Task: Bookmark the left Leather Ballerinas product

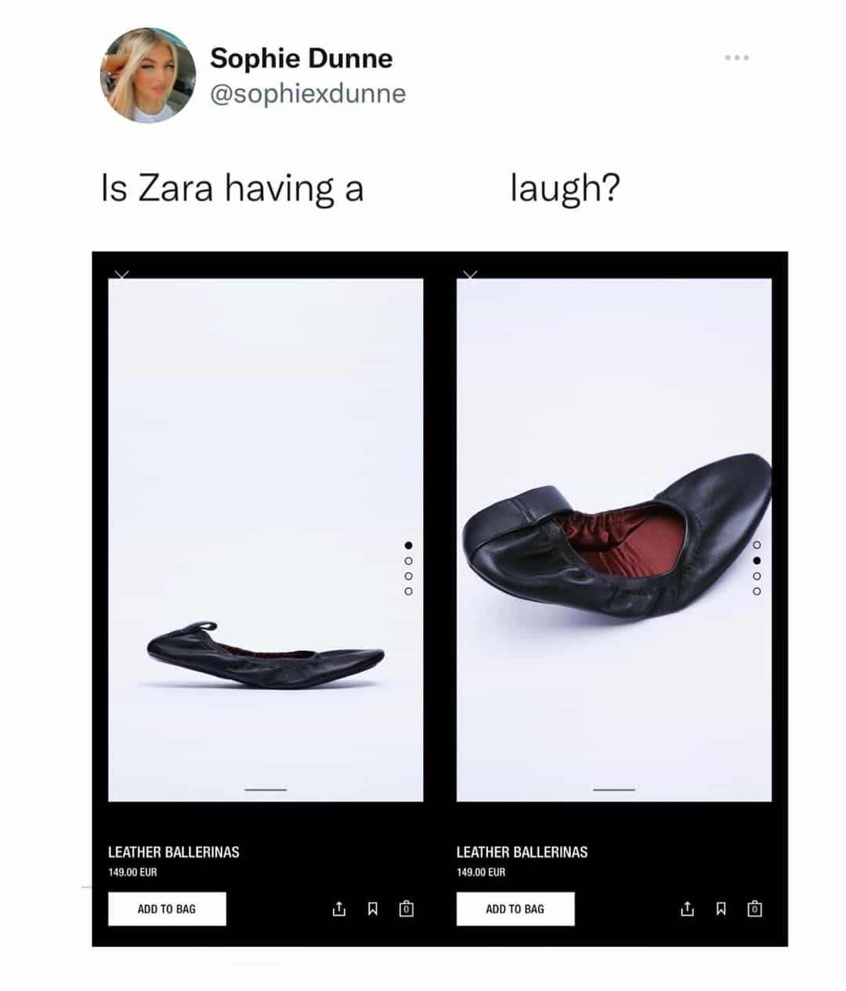Action: coord(373,909)
